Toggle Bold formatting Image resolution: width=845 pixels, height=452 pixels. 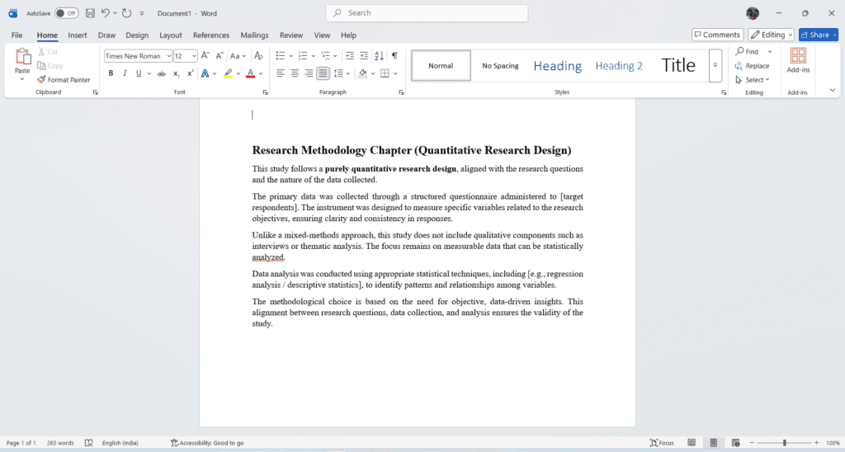click(x=111, y=73)
